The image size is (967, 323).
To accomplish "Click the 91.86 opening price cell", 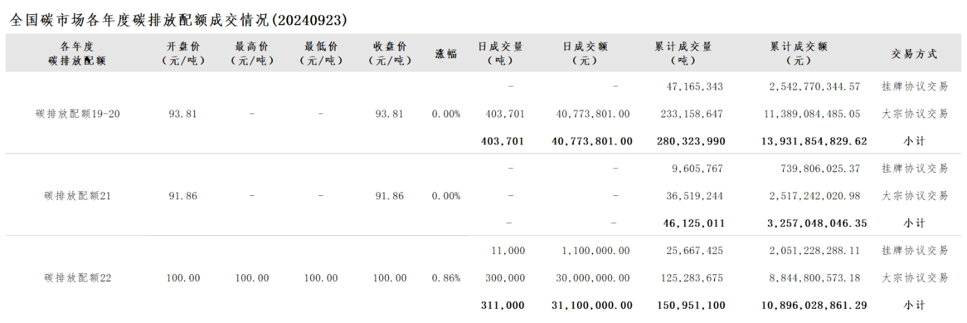I will pyautogui.click(x=182, y=196).
